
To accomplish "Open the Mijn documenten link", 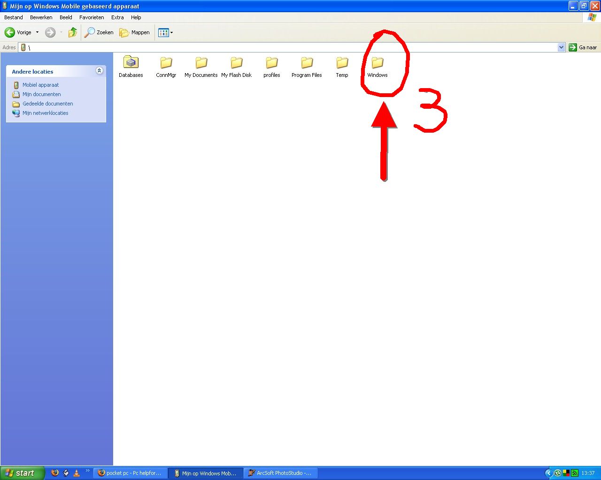I will click(42, 94).
